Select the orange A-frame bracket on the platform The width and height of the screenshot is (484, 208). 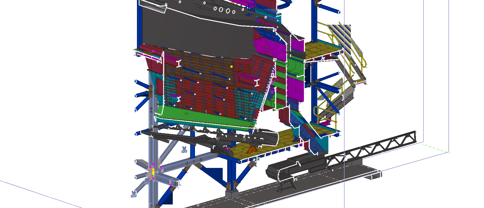pyautogui.click(x=252, y=150)
